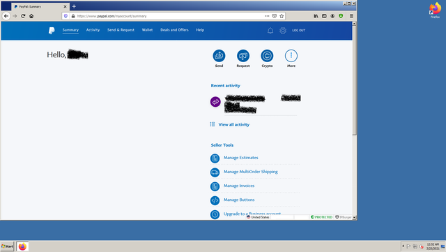Click the taskbar clock showing 12:52 AM

[x=432, y=246]
